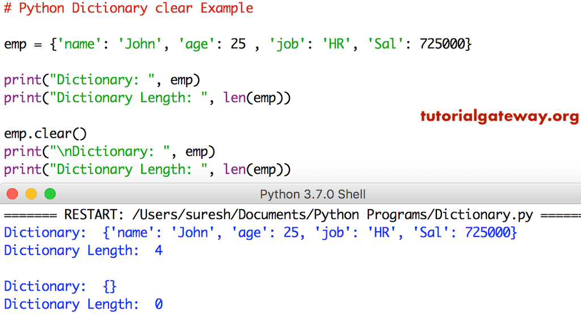Screen dimensions: 581x314
Task: Click the last 'Dictionary Length' print statement in editor
Action: pyautogui.click(x=147, y=169)
